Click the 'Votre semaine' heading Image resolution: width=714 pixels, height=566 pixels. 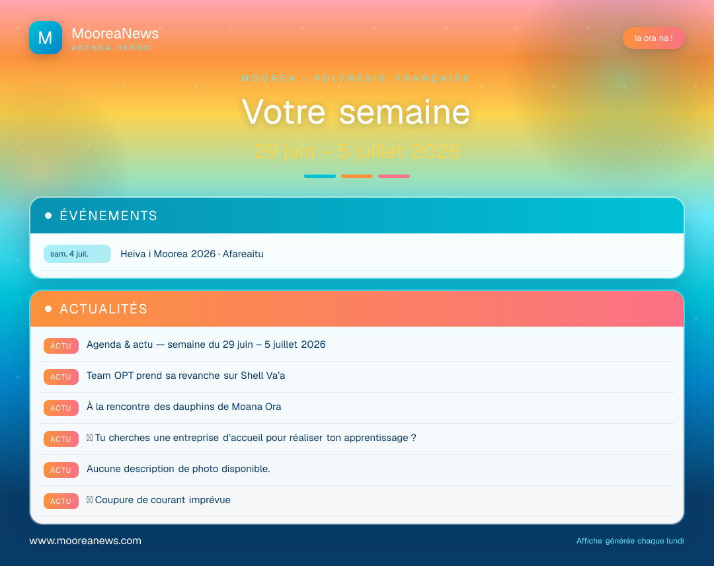pos(356,112)
